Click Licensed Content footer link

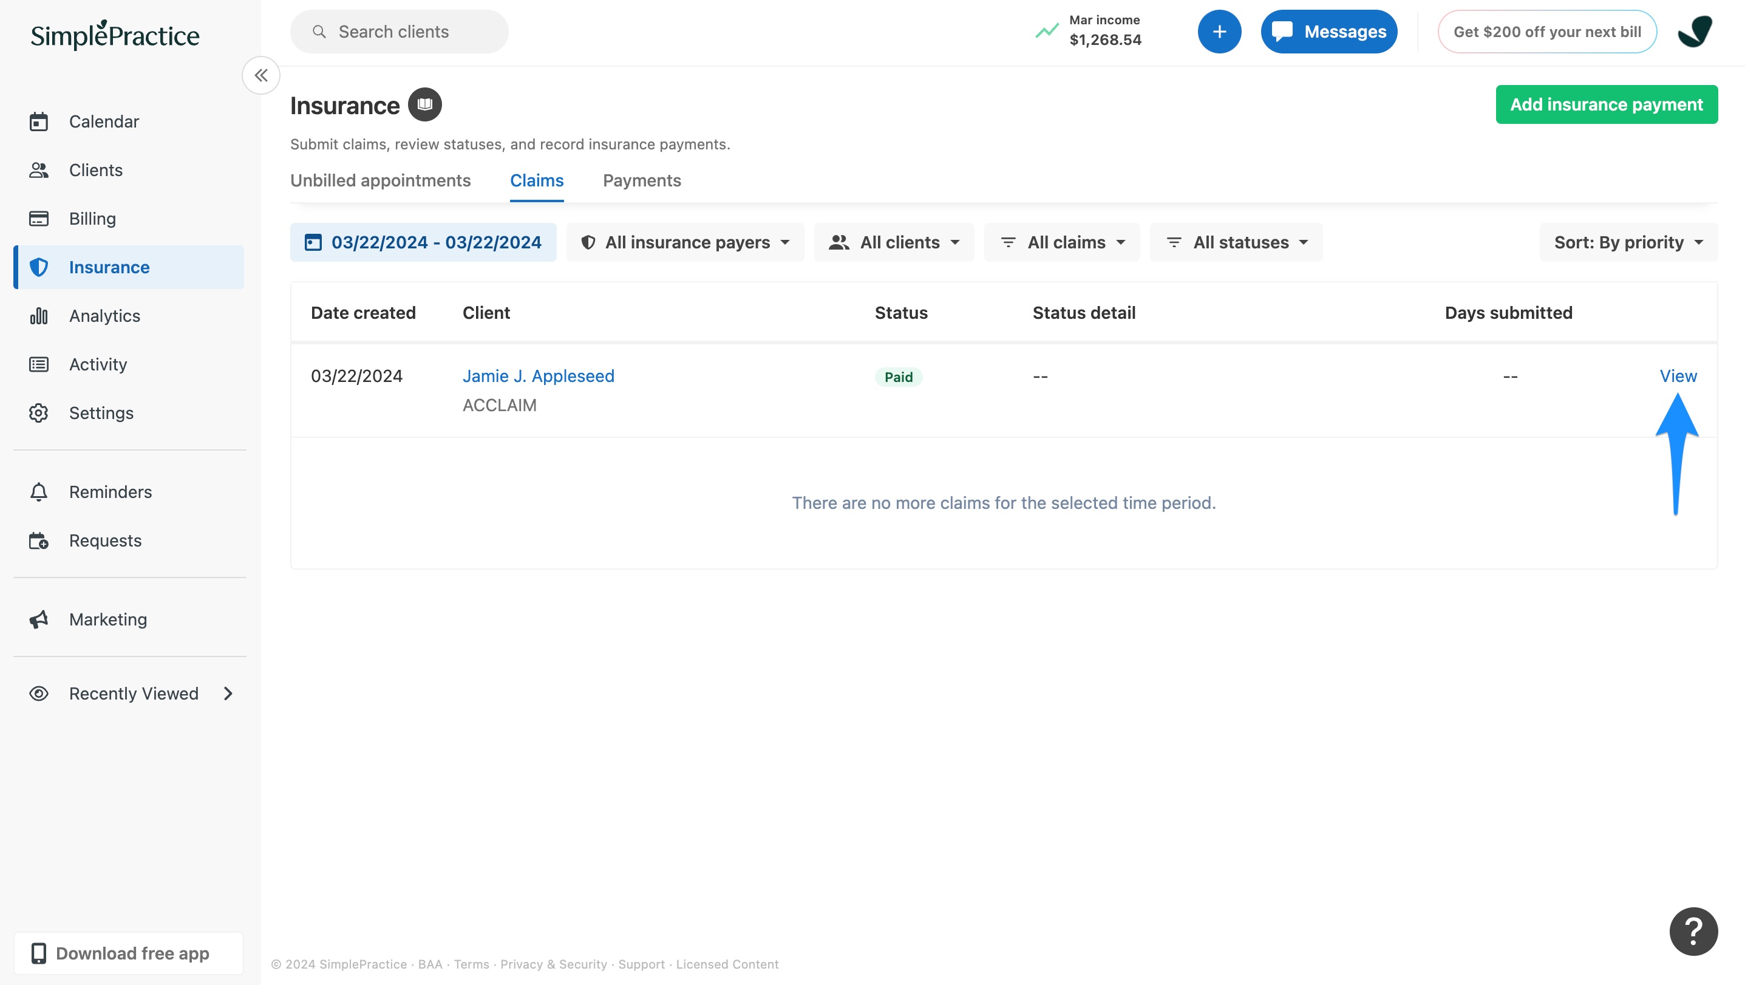[x=727, y=964]
